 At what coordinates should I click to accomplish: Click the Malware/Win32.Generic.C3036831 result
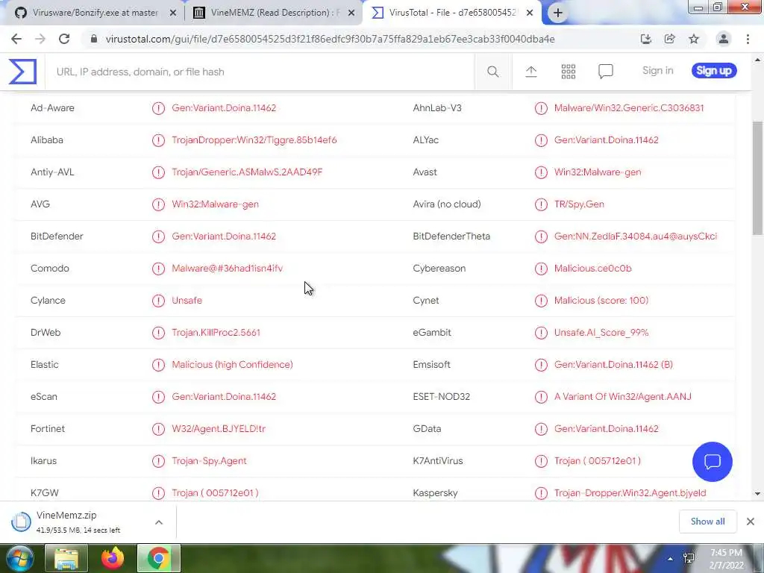629,107
